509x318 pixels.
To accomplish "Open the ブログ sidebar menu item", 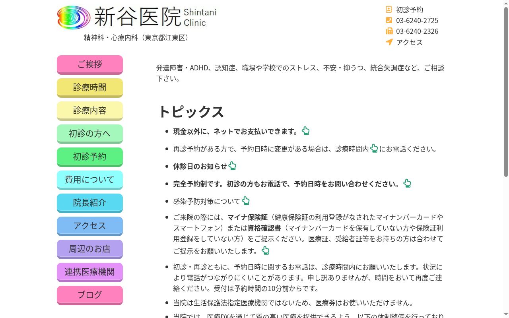I will coord(90,295).
